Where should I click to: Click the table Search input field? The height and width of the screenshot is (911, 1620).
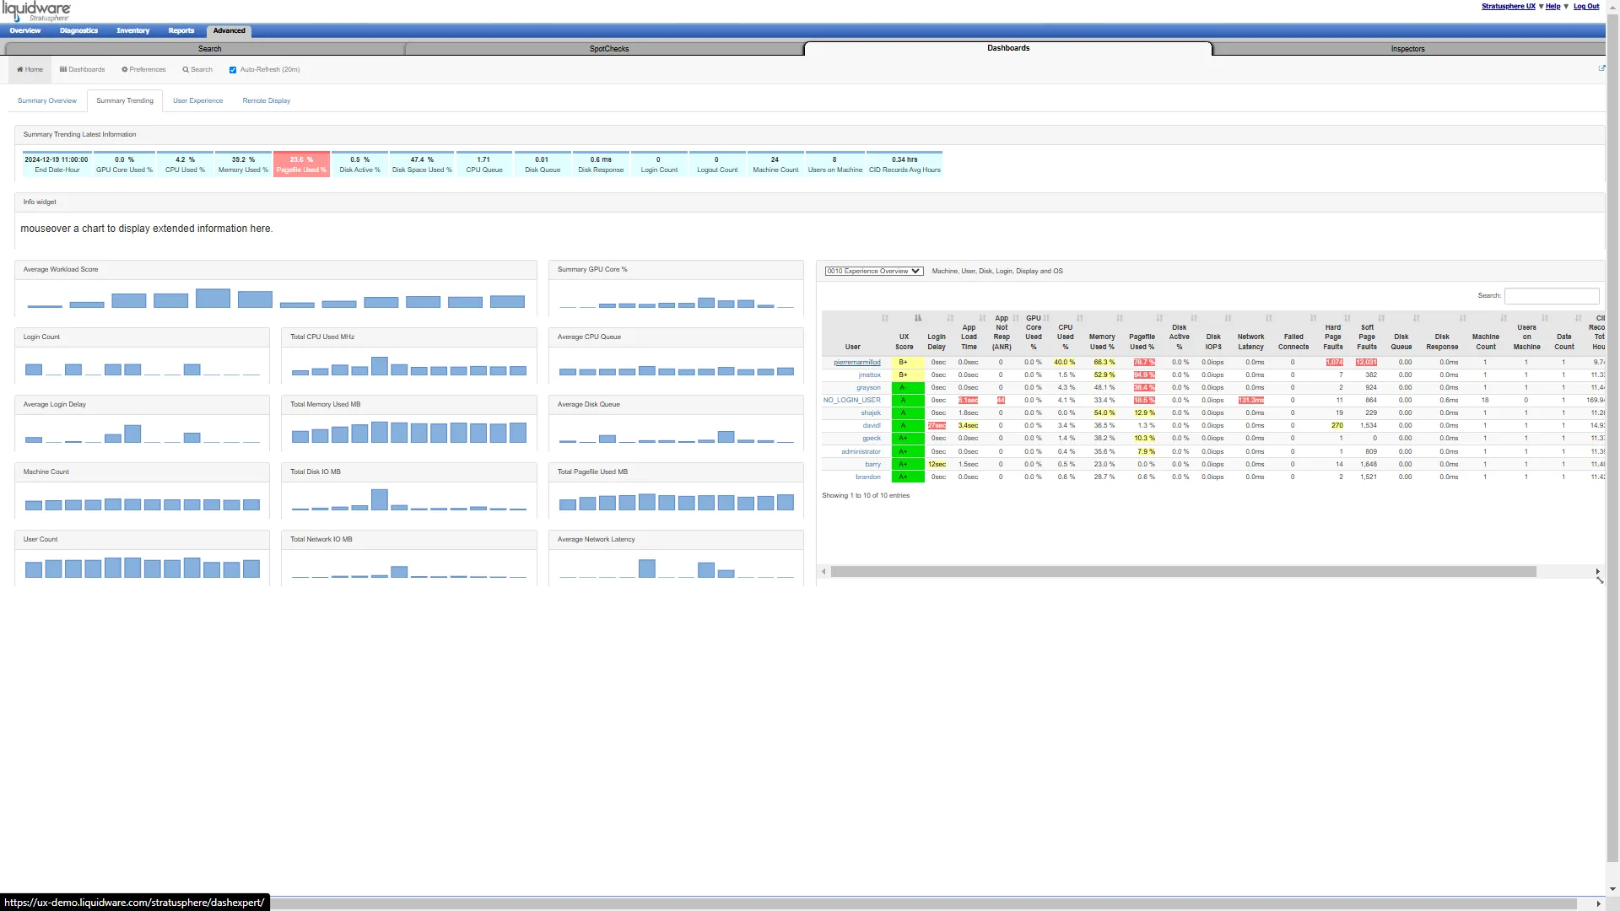pos(1552,295)
